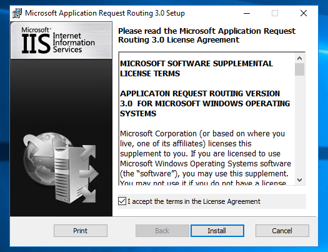Click the globe and server routing graphic
This screenshot has height=252, width=328.
click(x=61, y=168)
